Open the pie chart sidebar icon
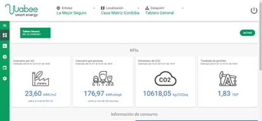262x121 pixels. tap(5, 57)
